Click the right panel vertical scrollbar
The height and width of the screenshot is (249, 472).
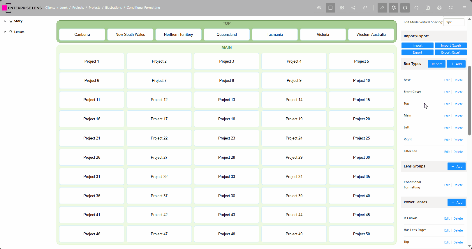point(469,100)
